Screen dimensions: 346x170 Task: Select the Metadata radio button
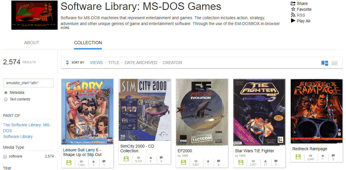tap(6, 93)
